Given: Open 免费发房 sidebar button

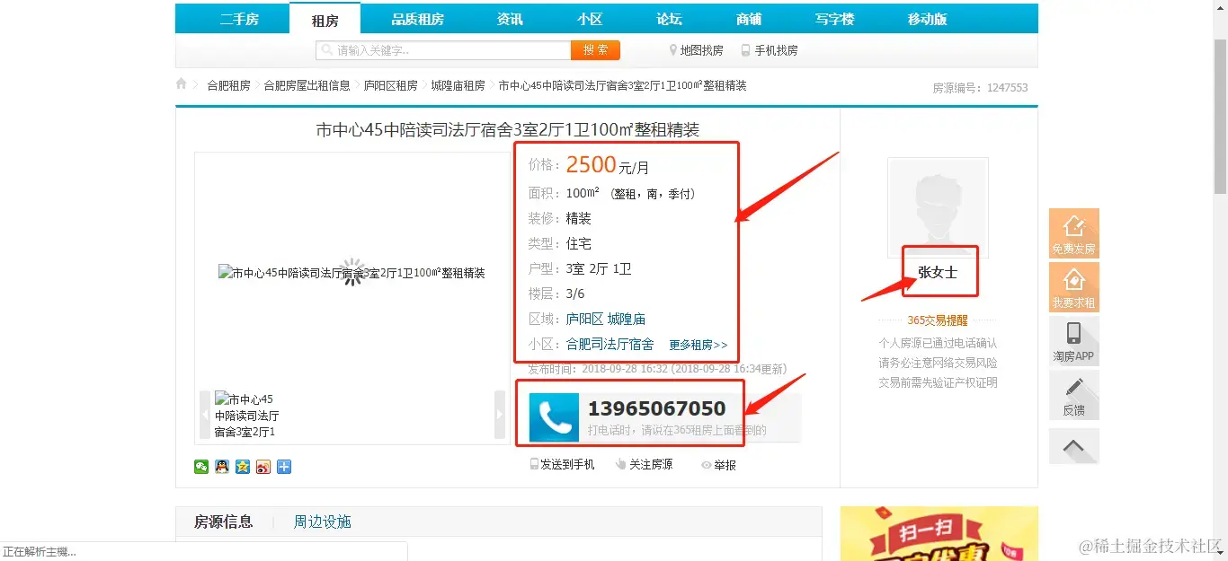Looking at the screenshot, I should (1073, 233).
